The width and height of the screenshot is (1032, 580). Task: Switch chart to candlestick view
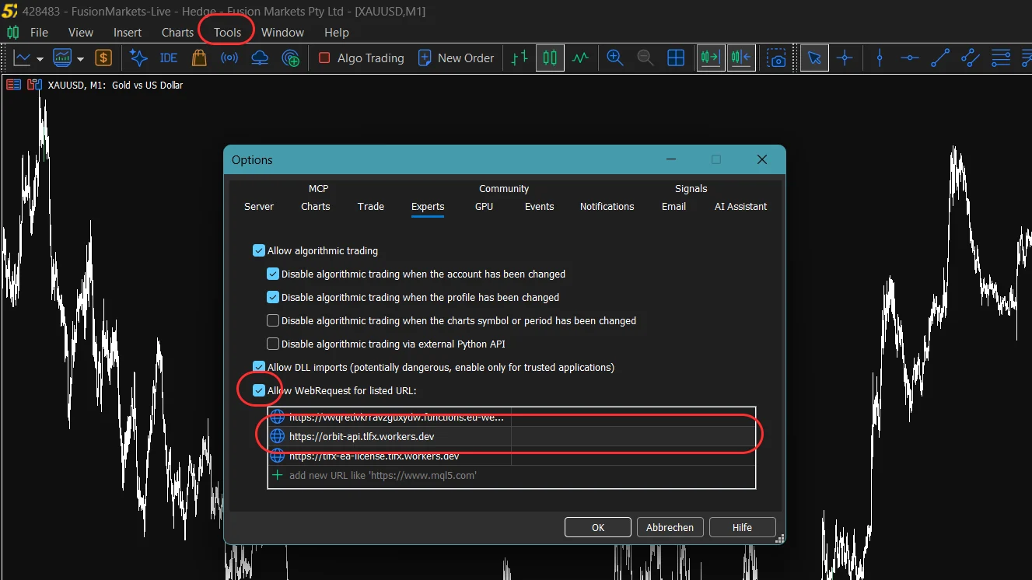point(550,58)
